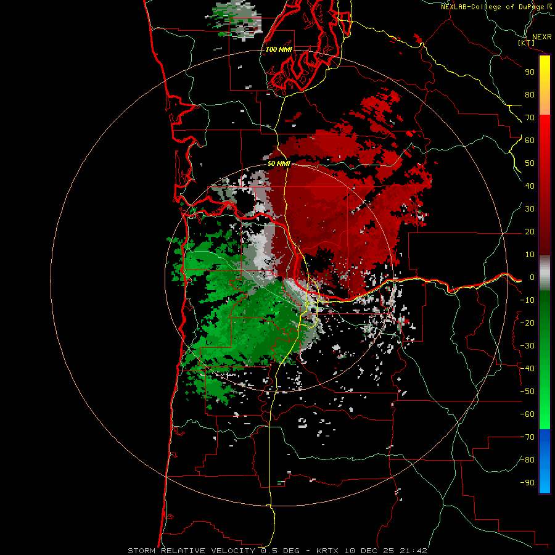Viewport: 555px width, 555px height.
Task: Click the 50 value on velocity scale
Action: (x=530, y=163)
